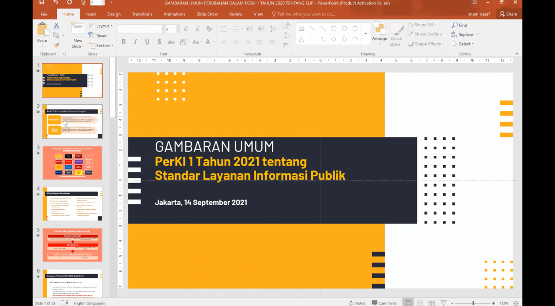Expand the shapes gallery More arrow

pos(366,34)
